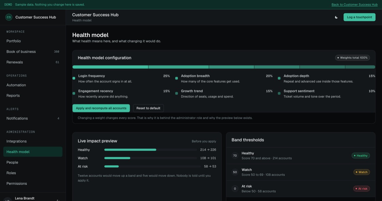Open Reports page
Image resolution: width=382 pixels, height=201 pixels.
[x=33, y=96]
